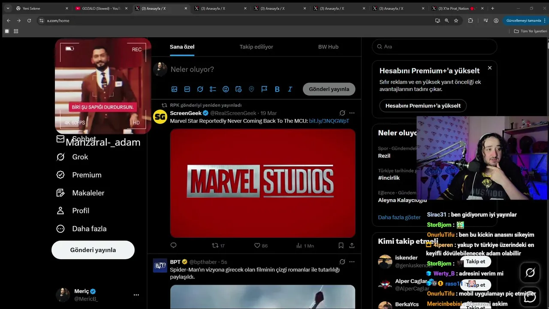
Task: Open tab search dropdown arrow
Action: [8, 8]
